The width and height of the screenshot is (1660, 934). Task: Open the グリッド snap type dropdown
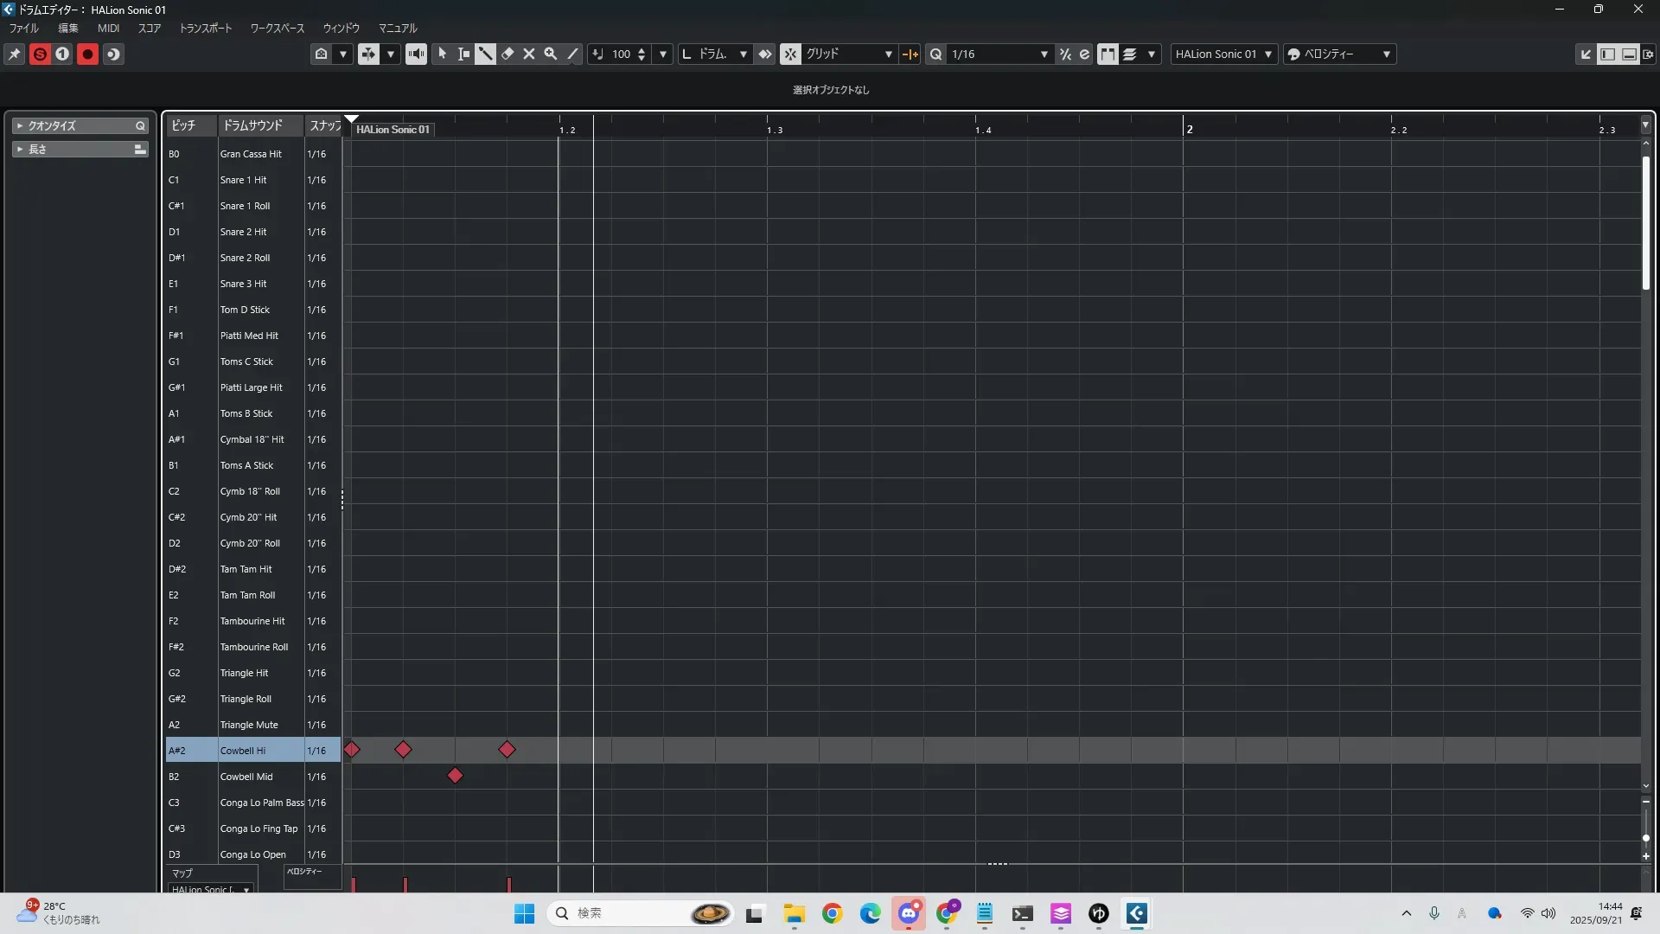[x=849, y=54]
